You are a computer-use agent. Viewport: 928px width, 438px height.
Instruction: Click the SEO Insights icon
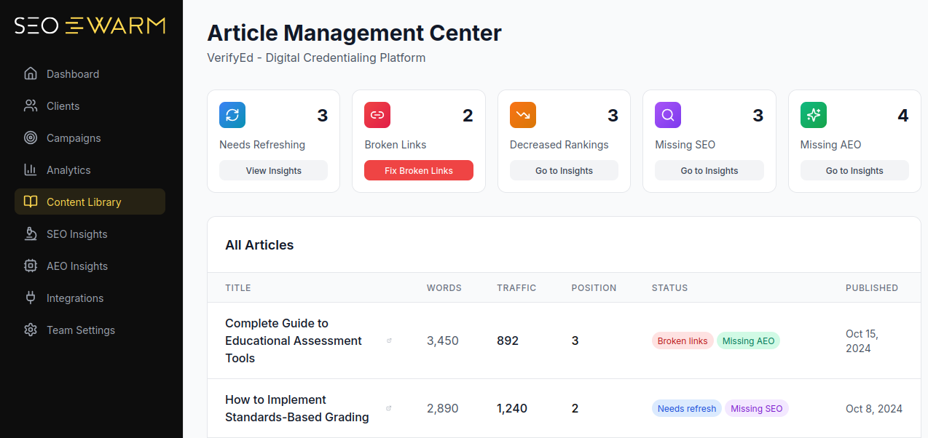(x=30, y=234)
